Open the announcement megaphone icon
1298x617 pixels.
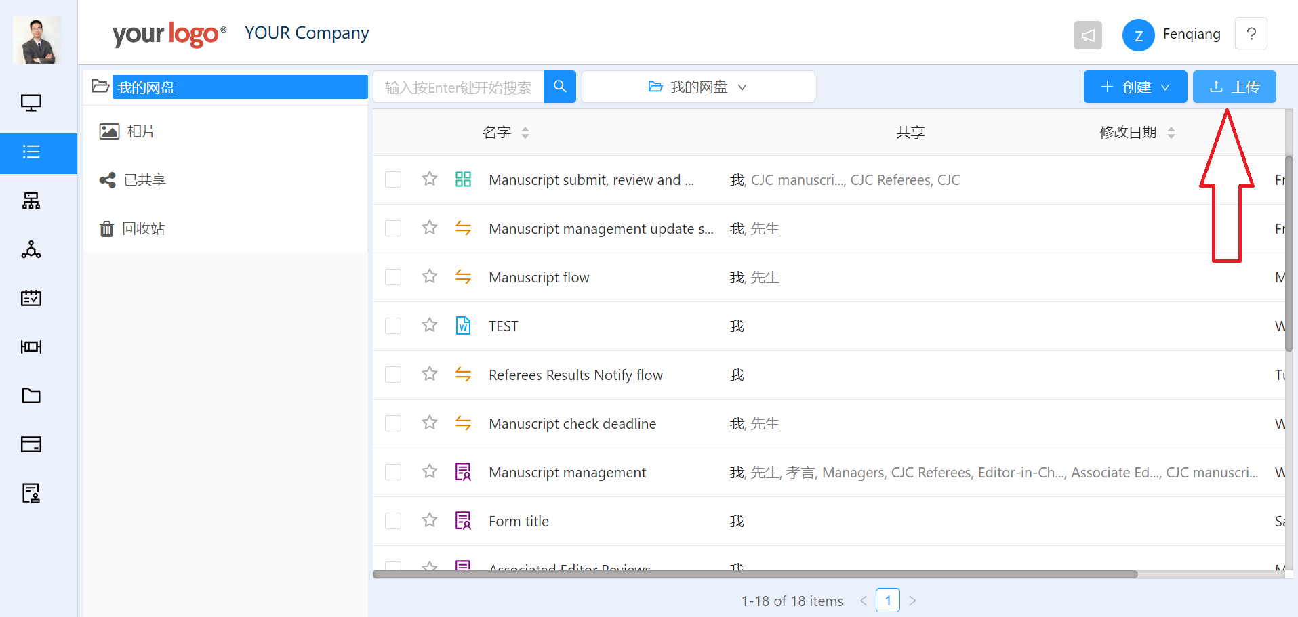1087,35
